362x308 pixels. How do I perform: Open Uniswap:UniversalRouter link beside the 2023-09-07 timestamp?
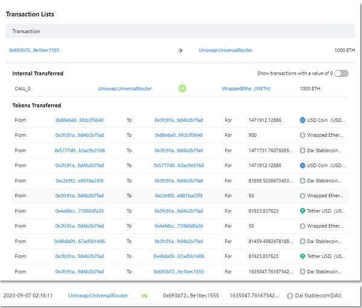[x=98, y=296]
